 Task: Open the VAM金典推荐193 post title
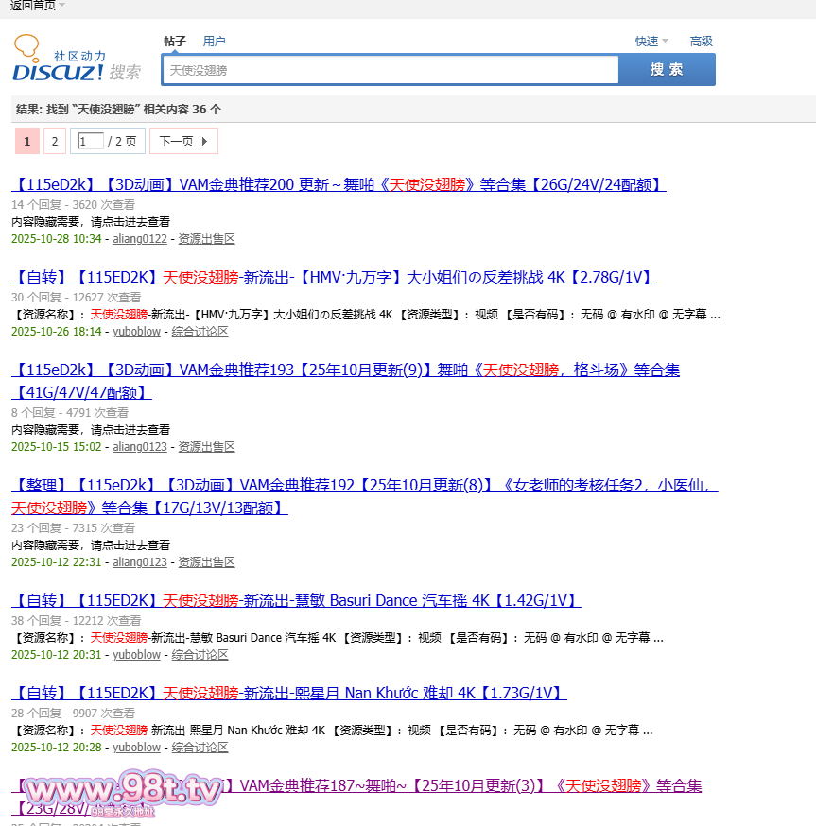tap(345, 370)
